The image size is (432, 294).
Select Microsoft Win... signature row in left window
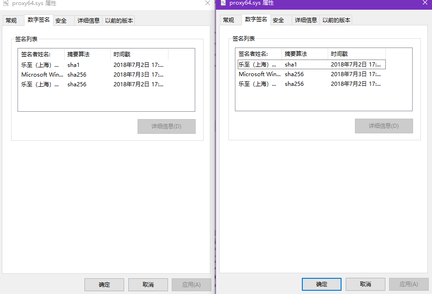click(x=94, y=75)
